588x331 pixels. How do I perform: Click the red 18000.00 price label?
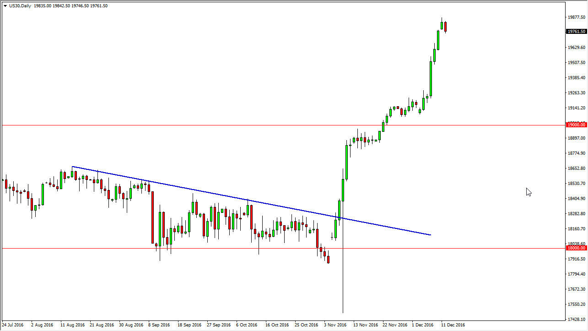576,248
